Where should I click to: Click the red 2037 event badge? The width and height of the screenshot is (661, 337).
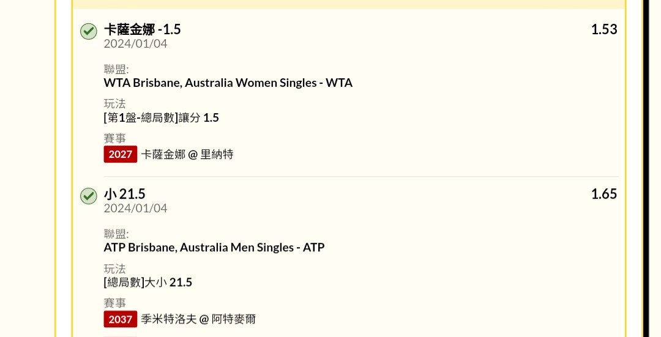click(120, 319)
